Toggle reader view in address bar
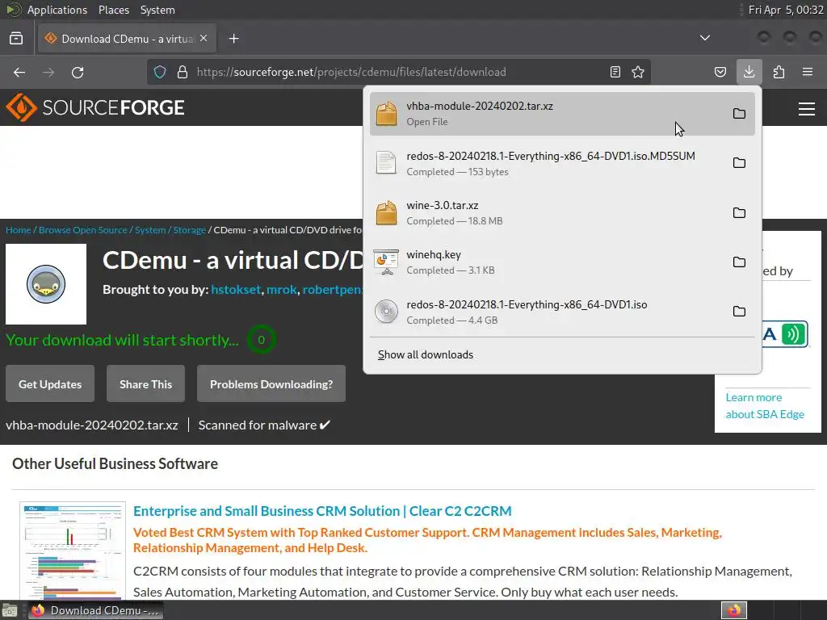 615,72
